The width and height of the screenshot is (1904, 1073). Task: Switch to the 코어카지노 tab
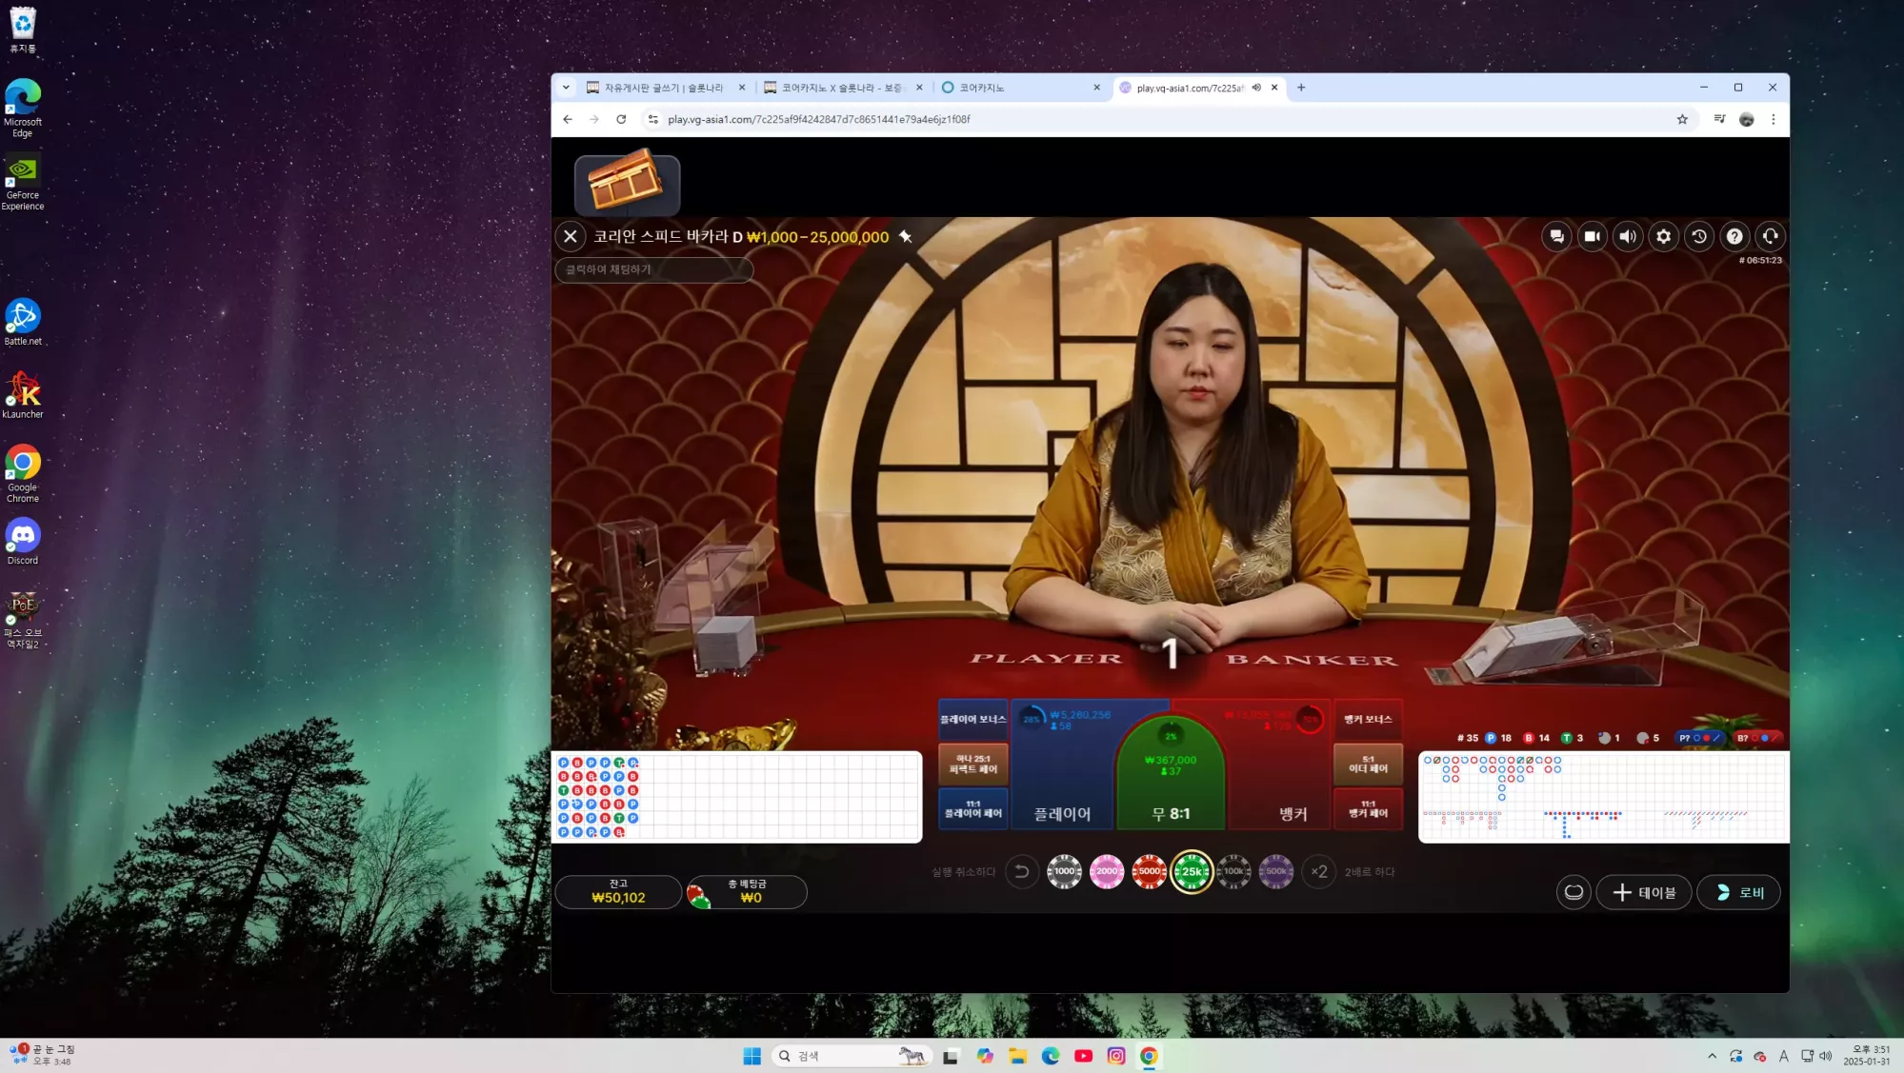tap(1019, 88)
